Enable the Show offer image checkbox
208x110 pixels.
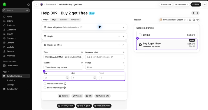45,88
